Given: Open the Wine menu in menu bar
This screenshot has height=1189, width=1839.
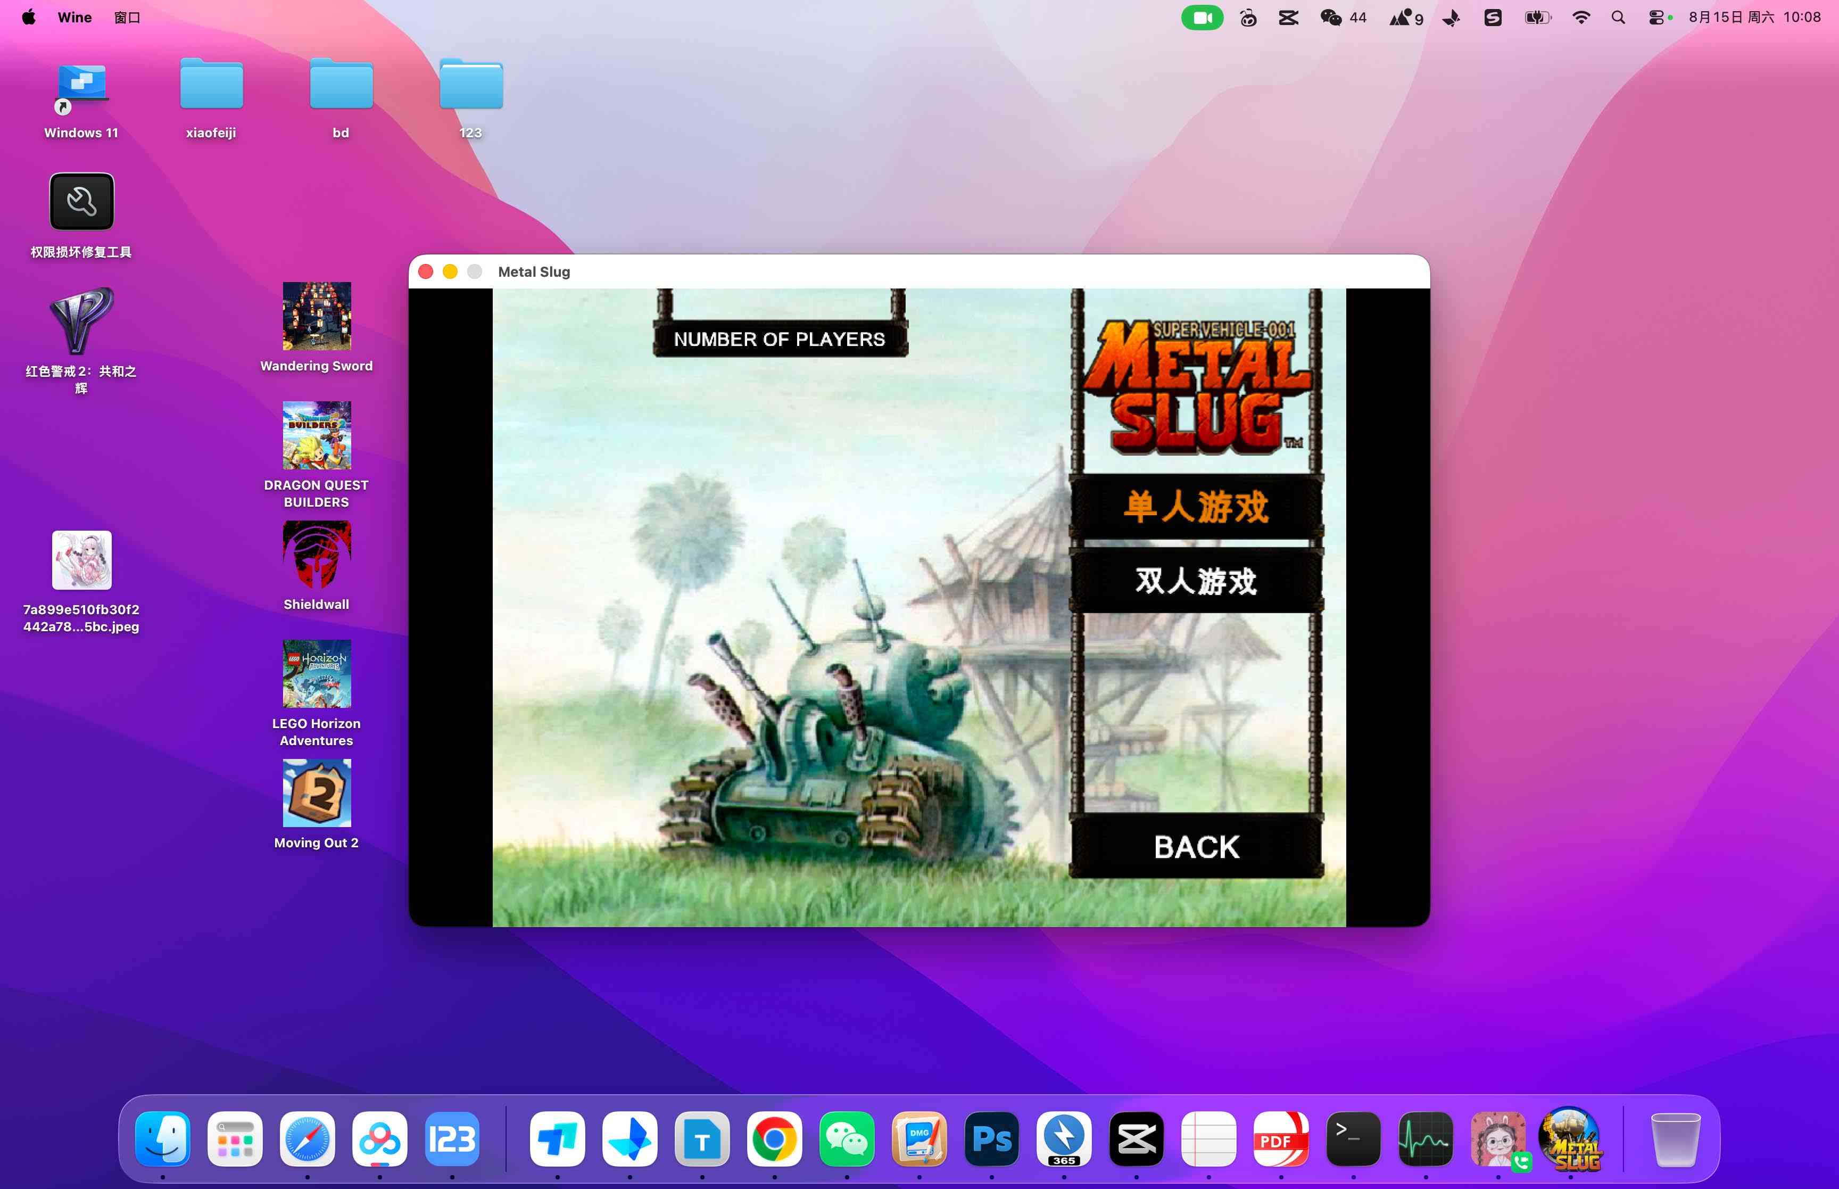Looking at the screenshot, I should (x=75, y=17).
